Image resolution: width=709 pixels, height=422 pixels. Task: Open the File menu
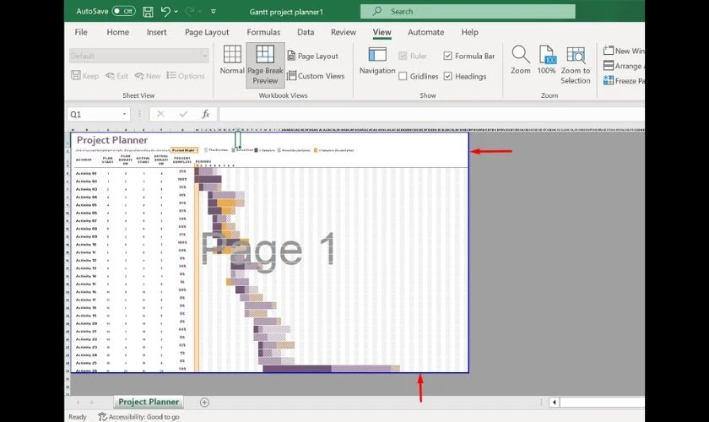(81, 32)
